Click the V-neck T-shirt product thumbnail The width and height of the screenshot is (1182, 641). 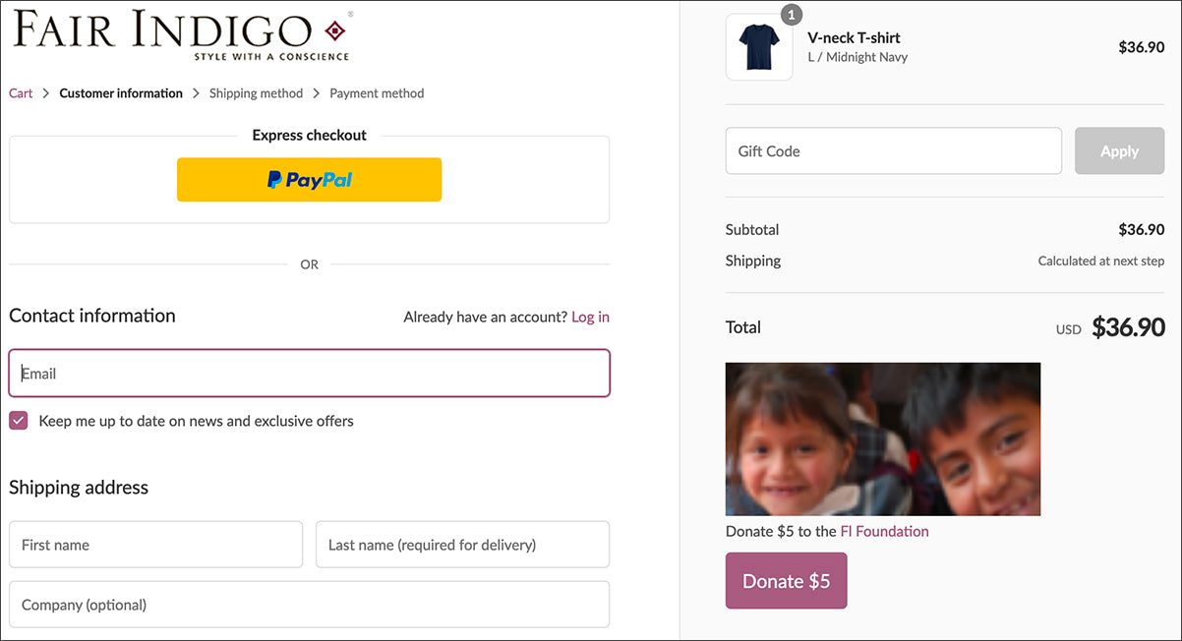759,47
